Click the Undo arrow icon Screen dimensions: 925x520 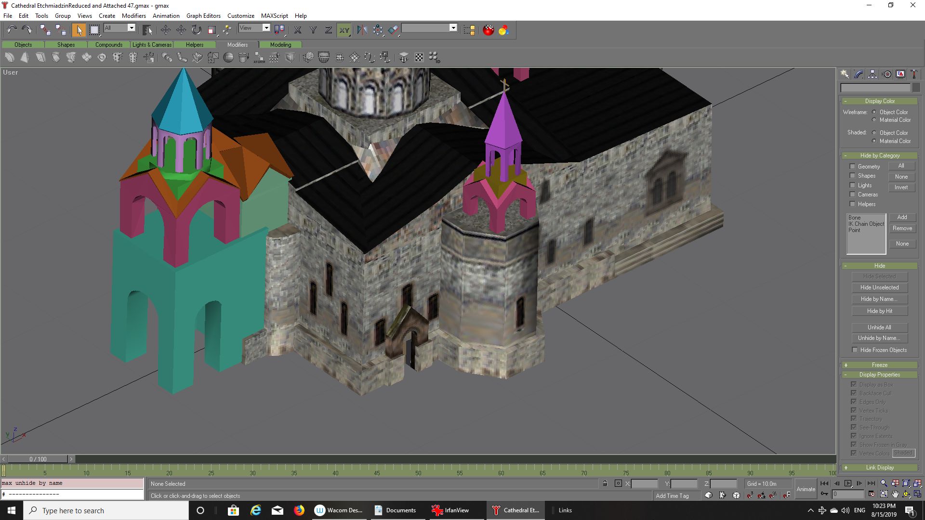[x=12, y=30]
